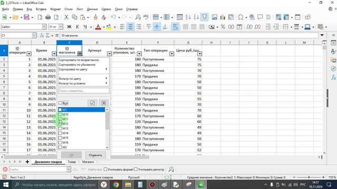Check the M15 filter checkbox
Viewport: 337px width, 189px height.
tap(60, 138)
